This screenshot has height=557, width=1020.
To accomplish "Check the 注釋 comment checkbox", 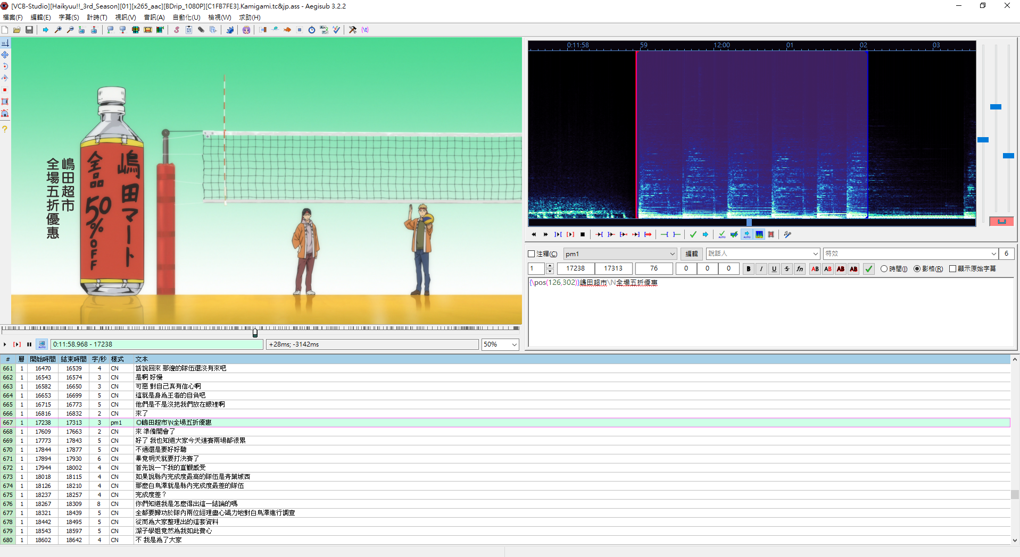I will [x=531, y=254].
